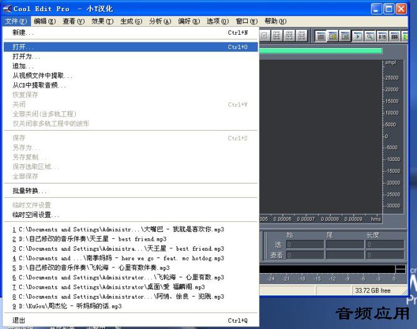Choose 从视频文件中提取...
This screenshot has height=329, width=417.
click(x=130, y=76)
